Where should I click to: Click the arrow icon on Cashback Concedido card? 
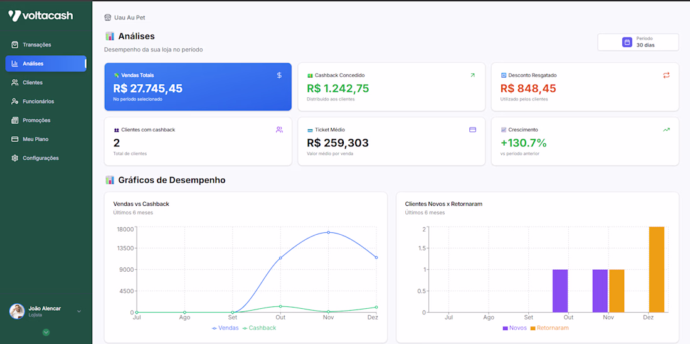tap(472, 75)
